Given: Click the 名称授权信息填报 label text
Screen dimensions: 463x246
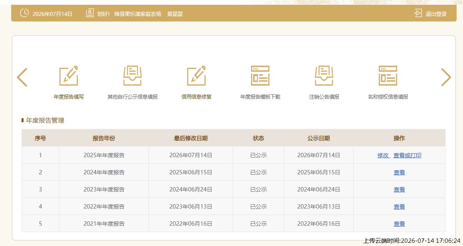Looking at the screenshot, I should [x=388, y=97].
